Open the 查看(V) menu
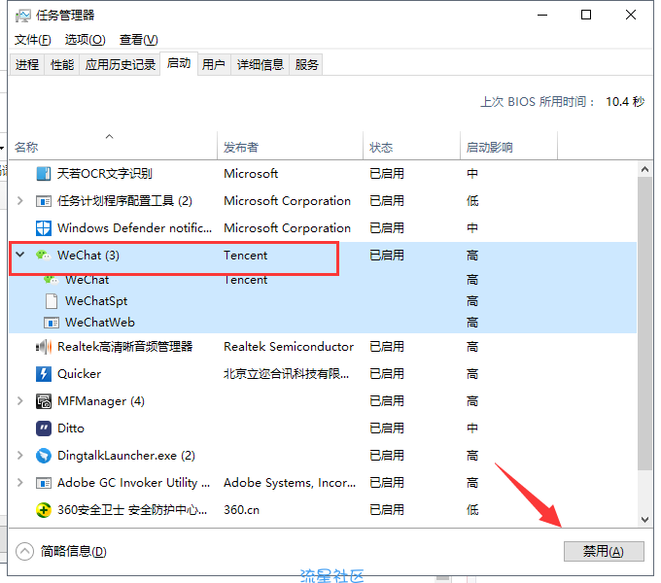The width and height of the screenshot is (661, 583). (x=138, y=40)
